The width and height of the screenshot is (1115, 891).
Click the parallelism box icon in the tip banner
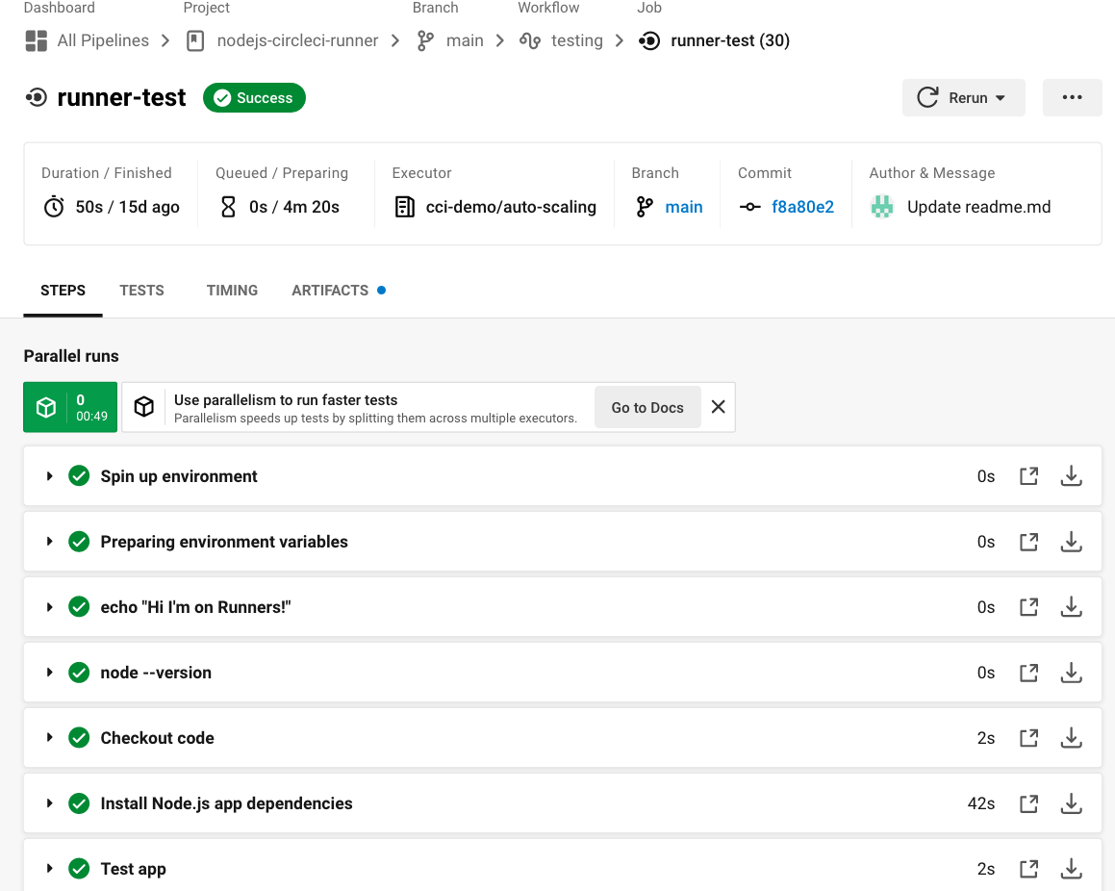(x=143, y=406)
